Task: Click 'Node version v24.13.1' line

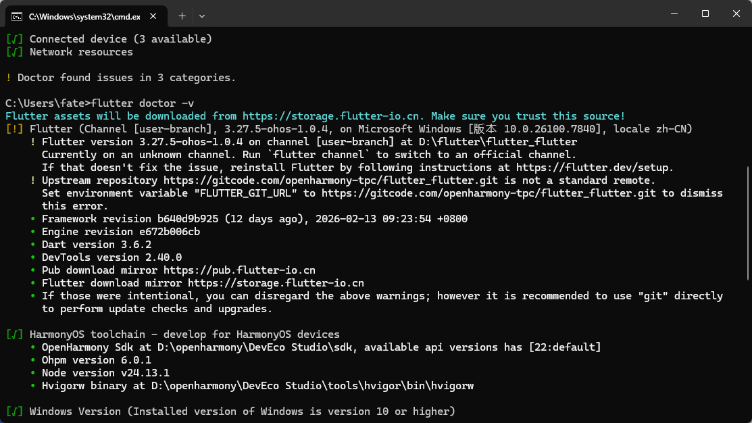Action: click(105, 373)
